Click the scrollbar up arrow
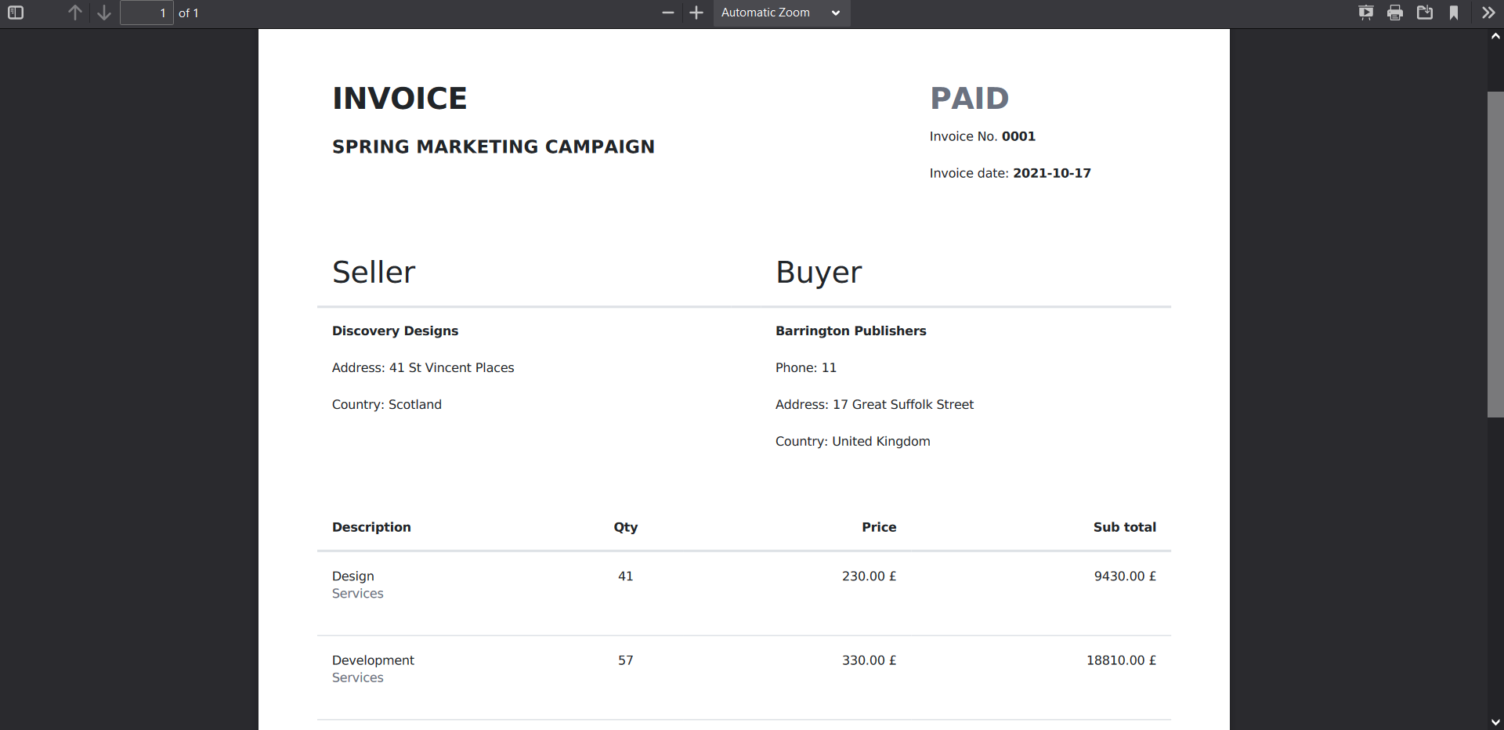The height and width of the screenshot is (730, 1504). [1495, 37]
